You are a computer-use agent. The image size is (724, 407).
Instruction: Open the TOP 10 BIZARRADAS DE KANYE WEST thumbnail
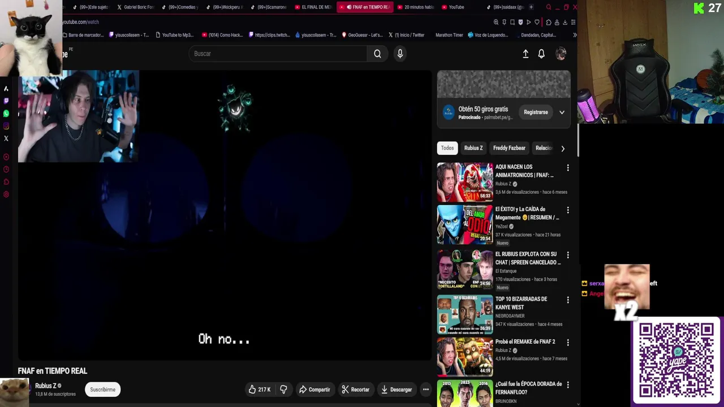pyautogui.click(x=465, y=314)
